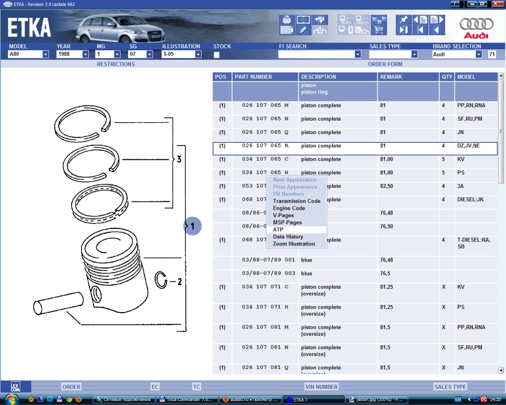Click the ELSA connection icon
506x405 pixels.
pyautogui.click(x=346, y=20)
